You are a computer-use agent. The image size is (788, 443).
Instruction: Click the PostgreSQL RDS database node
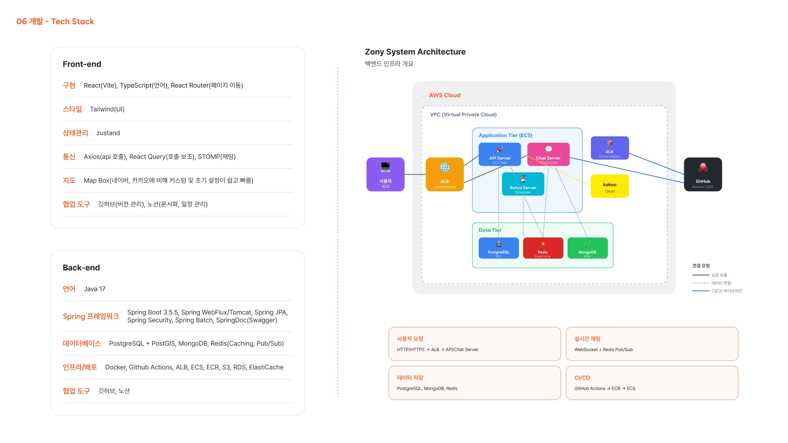[498, 248]
